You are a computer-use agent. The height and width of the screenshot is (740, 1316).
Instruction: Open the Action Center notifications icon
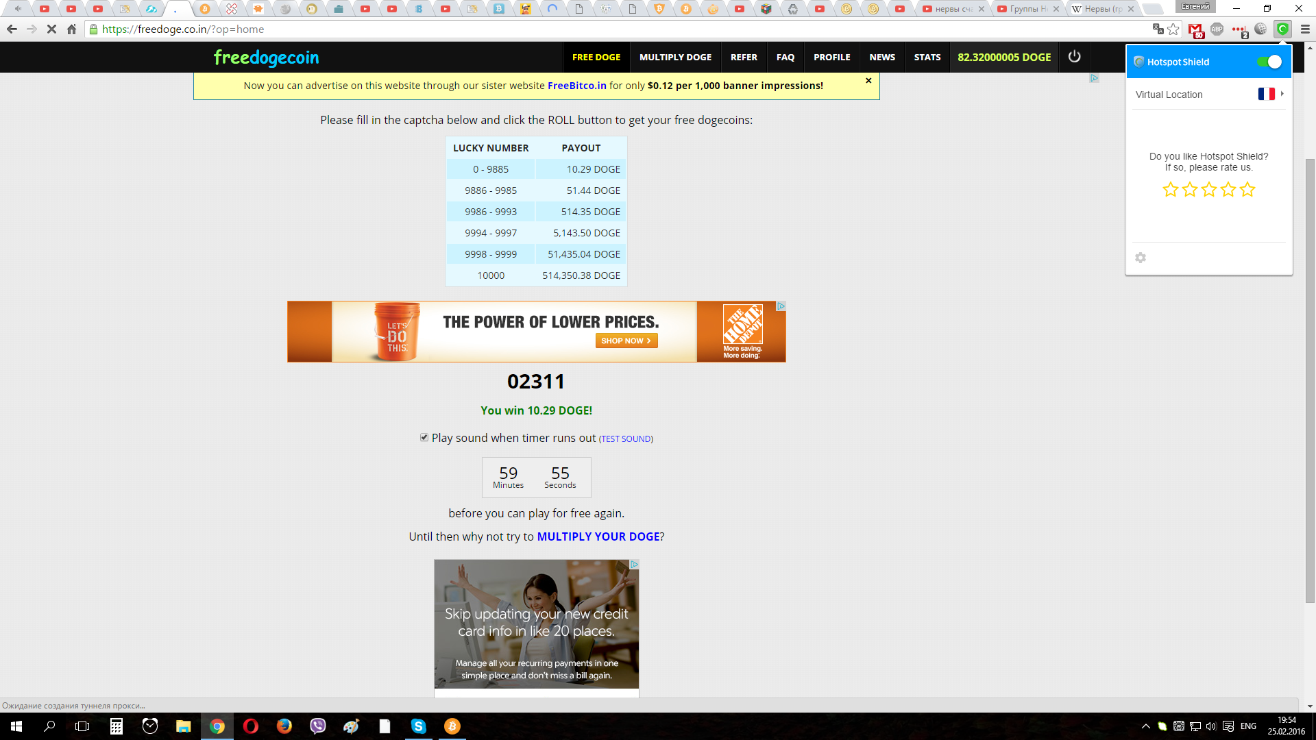click(x=1228, y=726)
